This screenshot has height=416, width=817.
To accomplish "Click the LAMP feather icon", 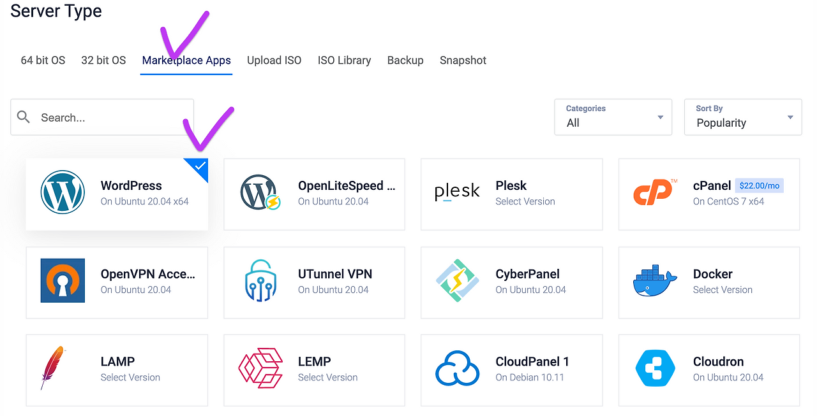I will coord(53,368).
